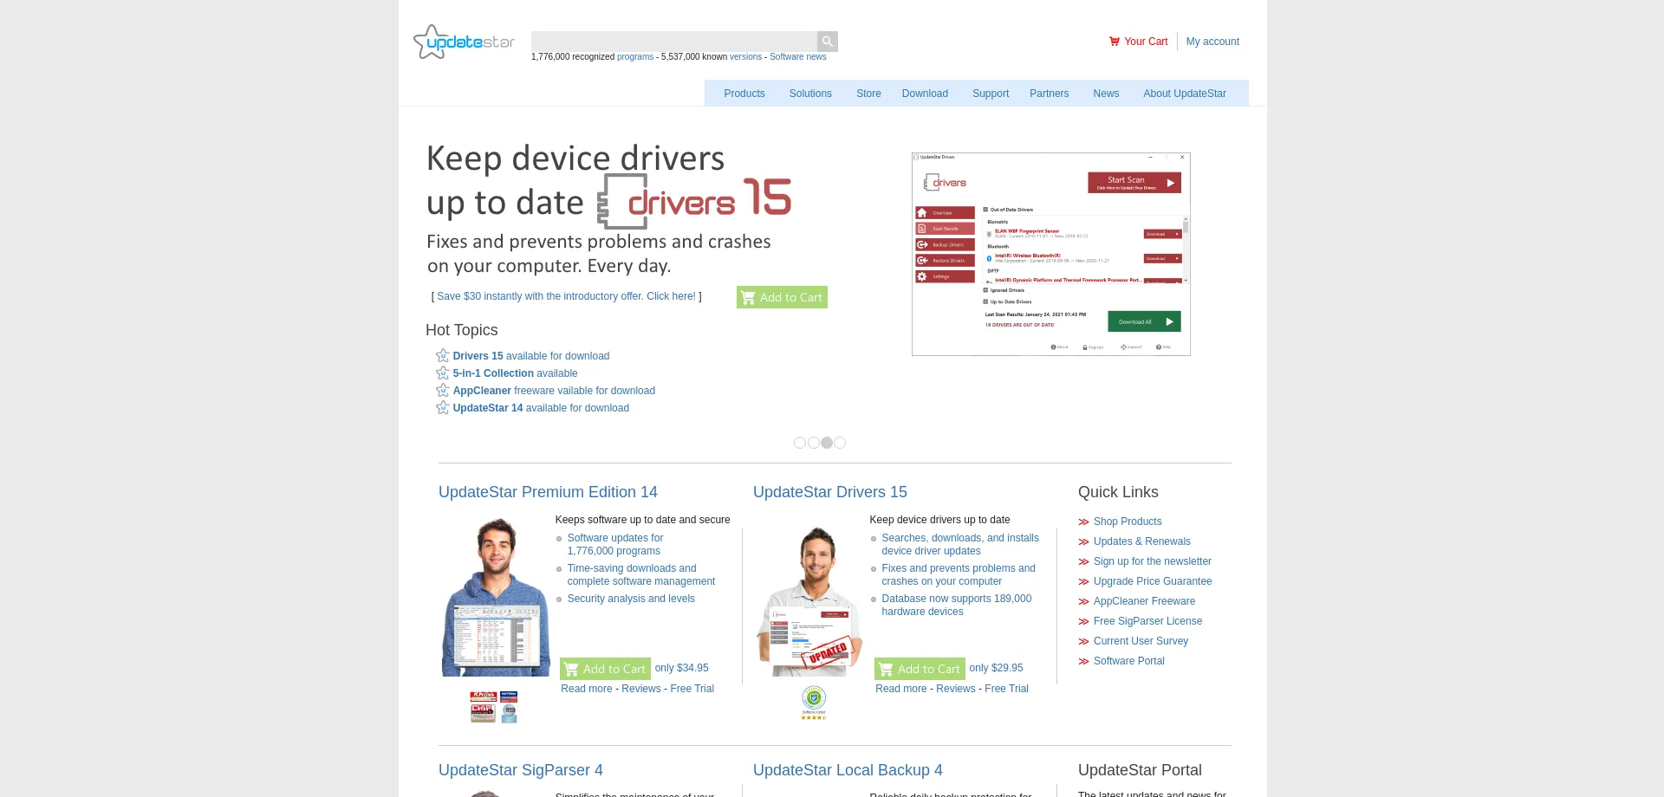Click Add to Cart in the banner
The width and height of the screenshot is (1664, 797).
pos(782,297)
